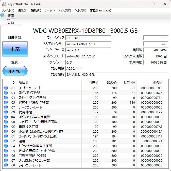Open the 機能(U) menu
The height and width of the screenshot is (171, 171).
point(36,10)
